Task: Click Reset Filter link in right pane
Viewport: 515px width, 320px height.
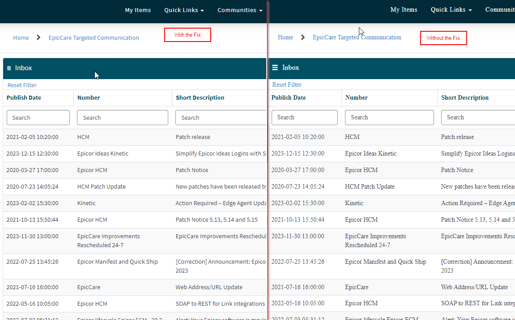Action: click(x=287, y=84)
